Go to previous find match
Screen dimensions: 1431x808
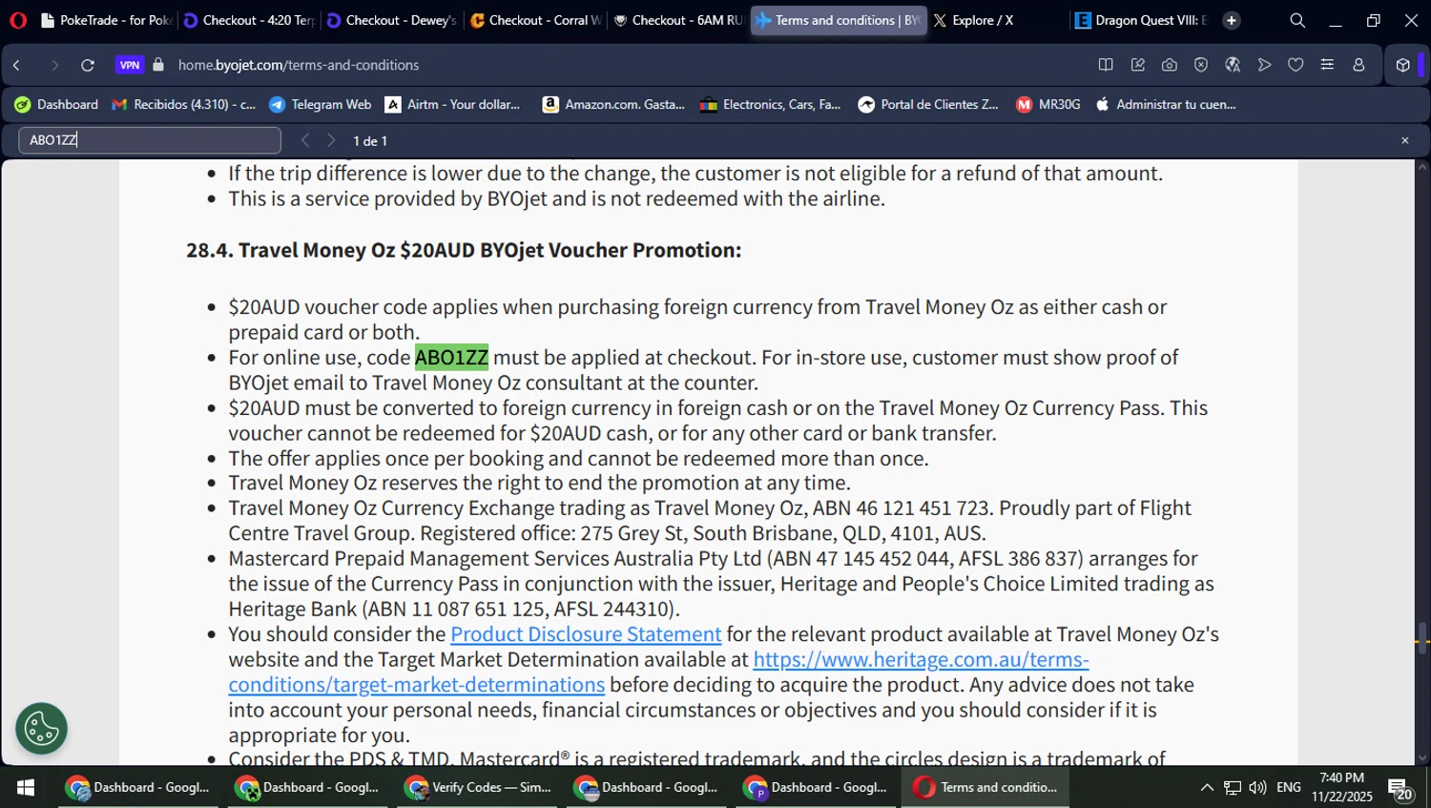(305, 140)
